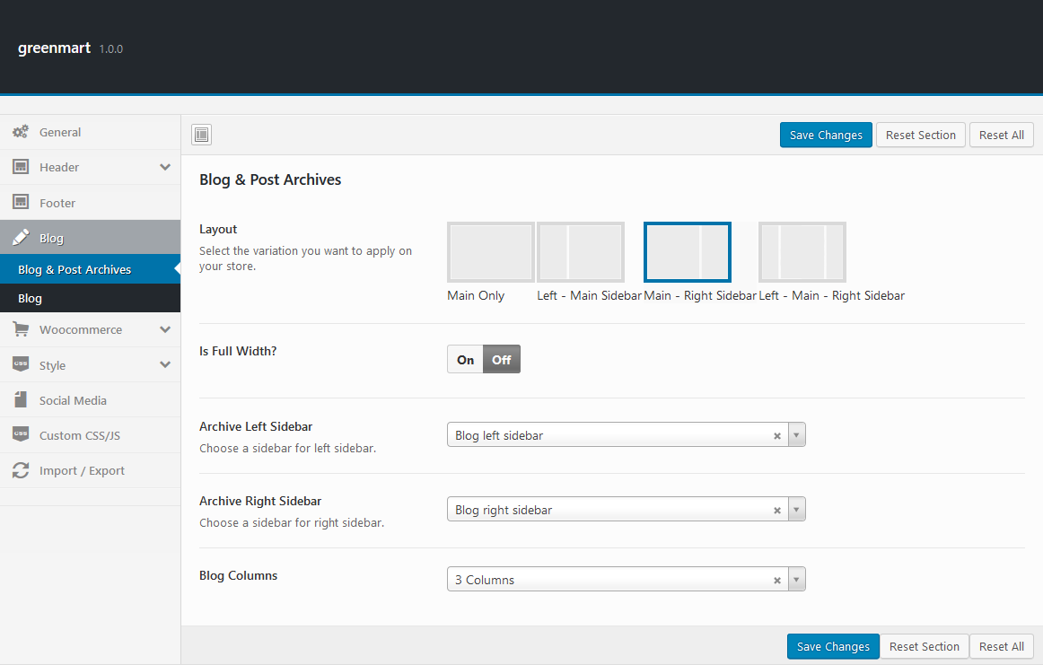
Task: Set Is Full Width to Off
Action: coord(501,360)
